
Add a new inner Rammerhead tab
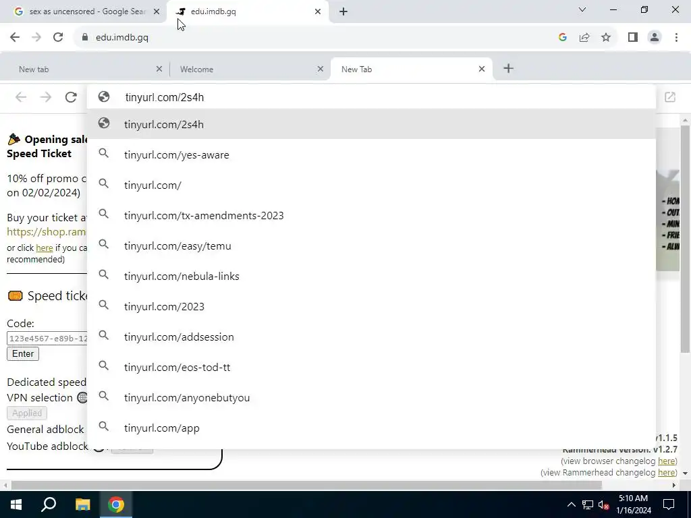click(508, 68)
